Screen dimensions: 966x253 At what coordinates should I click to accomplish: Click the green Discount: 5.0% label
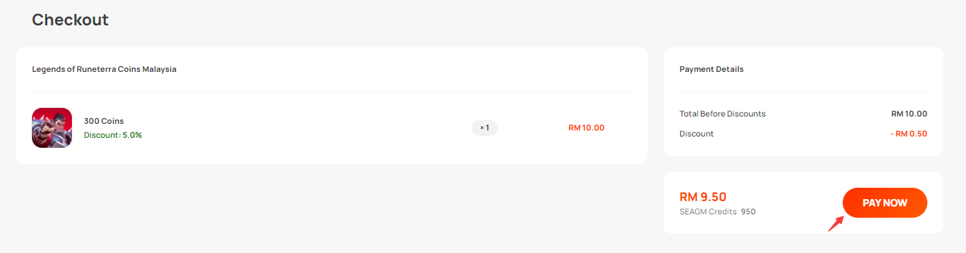click(113, 135)
